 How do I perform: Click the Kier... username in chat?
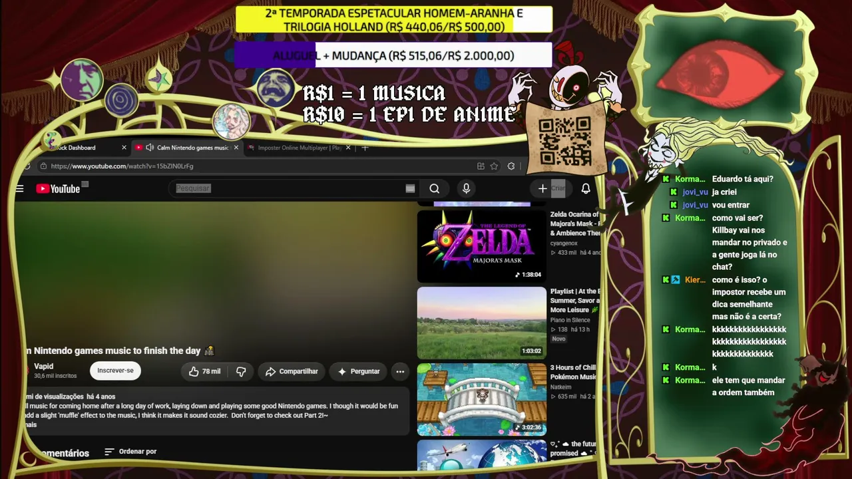point(695,280)
